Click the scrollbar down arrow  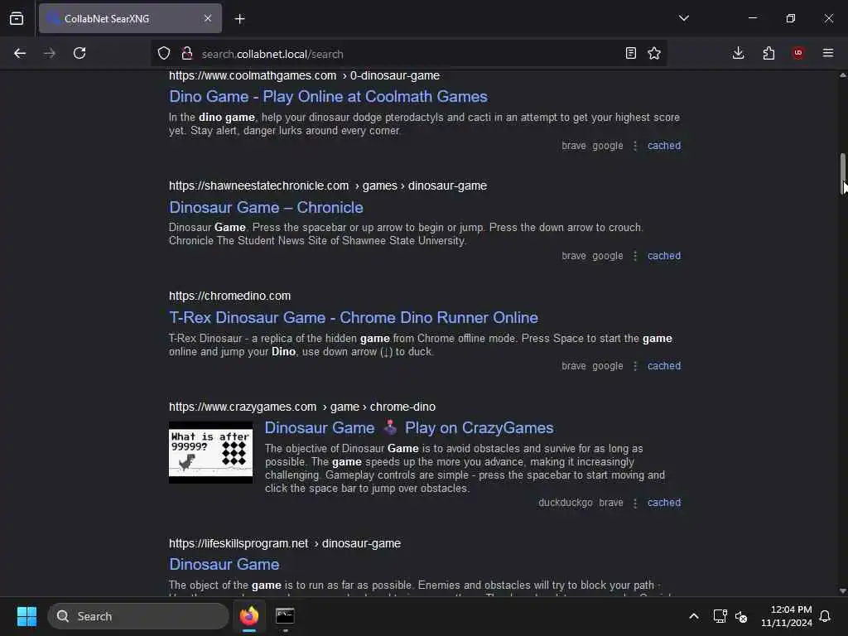[842, 590]
